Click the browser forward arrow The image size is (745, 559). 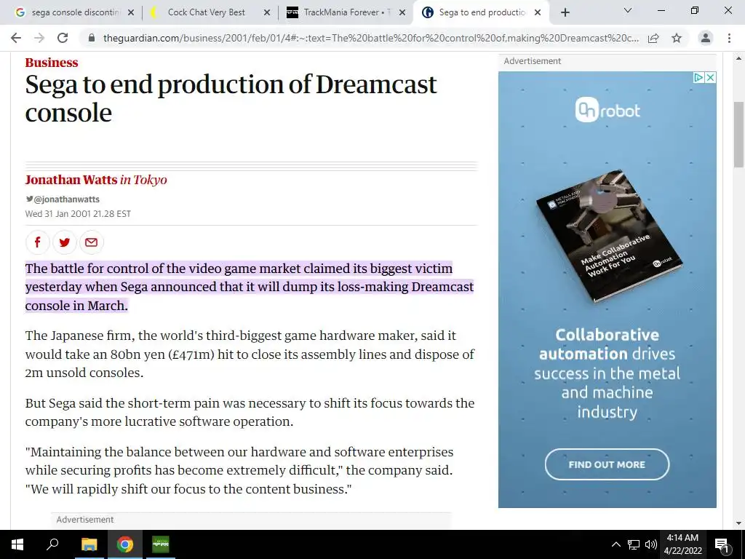[39, 38]
